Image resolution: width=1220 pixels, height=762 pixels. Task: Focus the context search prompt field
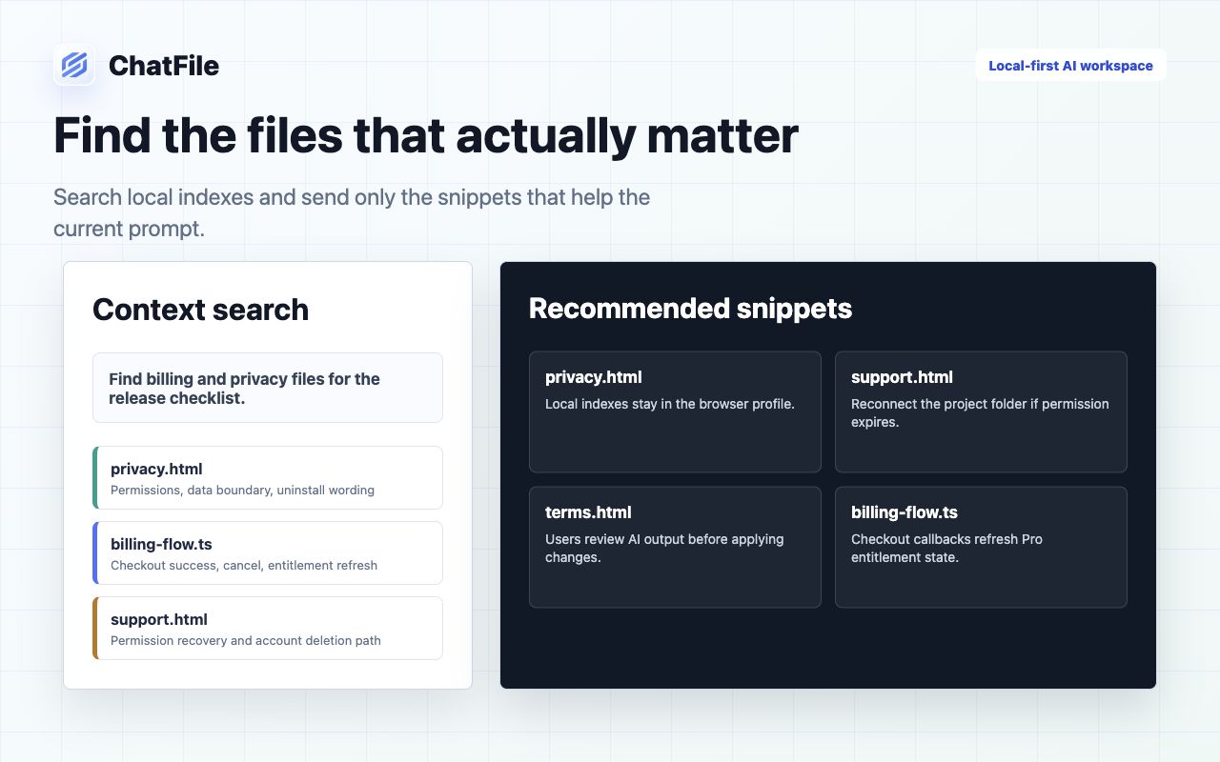click(x=268, y=388)
